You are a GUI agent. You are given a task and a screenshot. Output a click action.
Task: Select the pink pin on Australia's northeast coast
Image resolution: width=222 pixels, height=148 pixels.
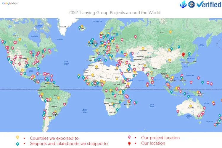(204, 108)
